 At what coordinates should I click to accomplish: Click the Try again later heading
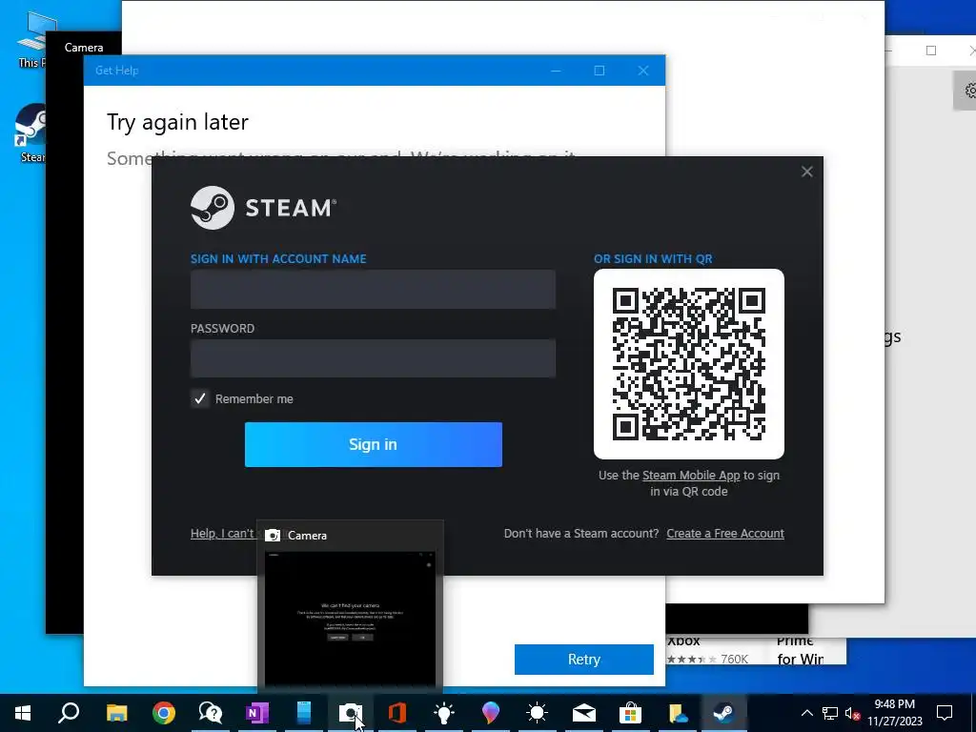pos(177,122)
